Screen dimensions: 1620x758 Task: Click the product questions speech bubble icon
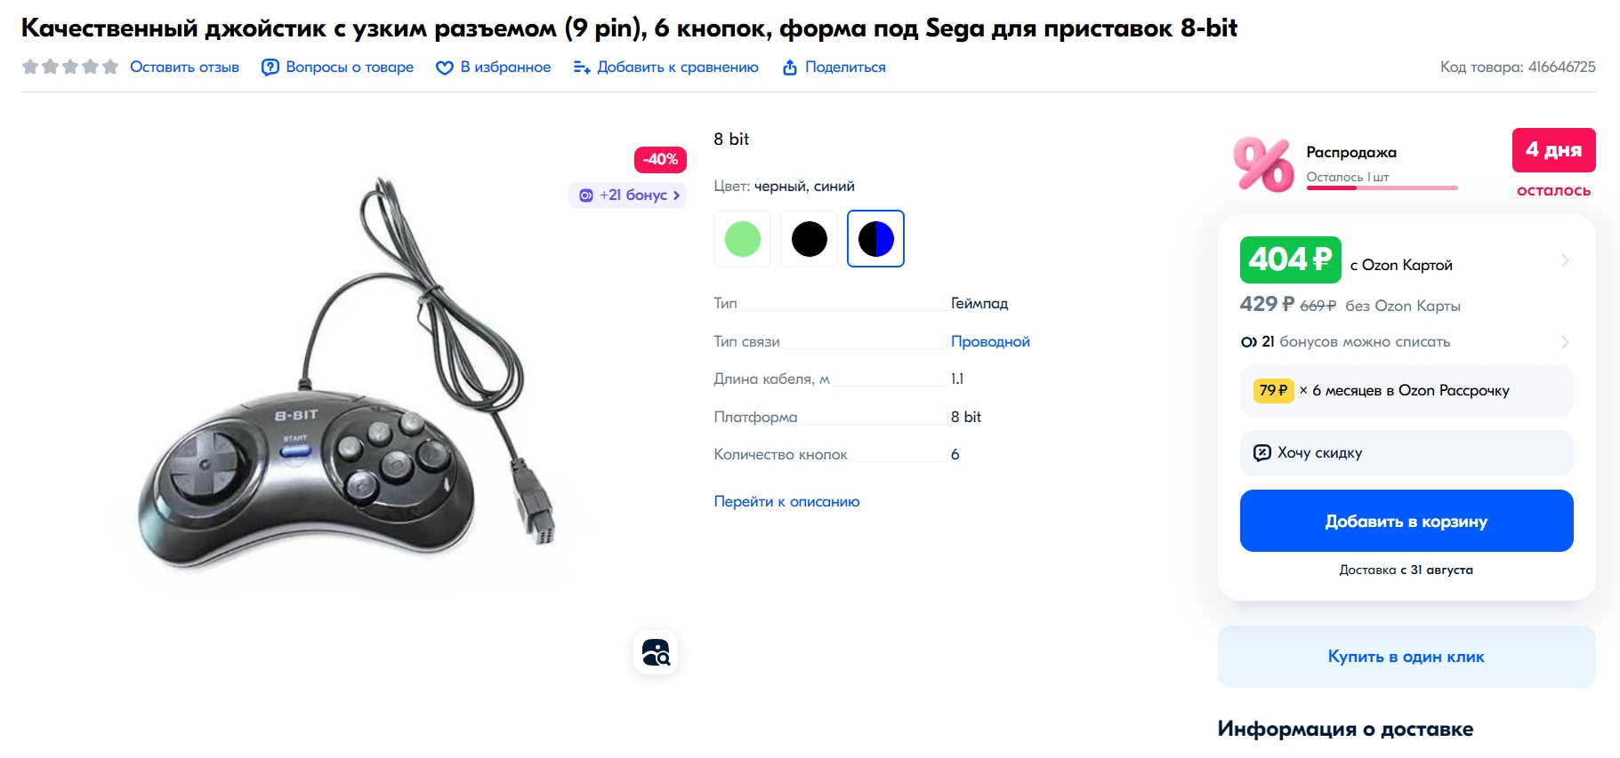coord(270,68)
